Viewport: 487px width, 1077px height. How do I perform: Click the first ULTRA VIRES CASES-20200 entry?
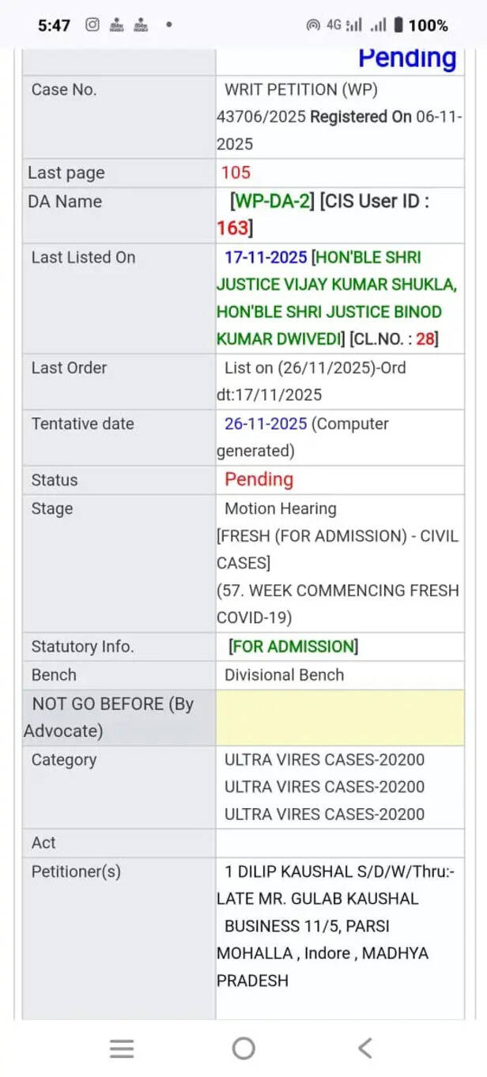pyautogui.click(x=324, y=760)
